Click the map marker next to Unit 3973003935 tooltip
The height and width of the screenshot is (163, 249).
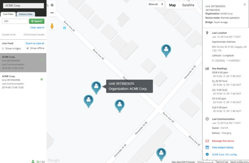[x=96, y=88]
